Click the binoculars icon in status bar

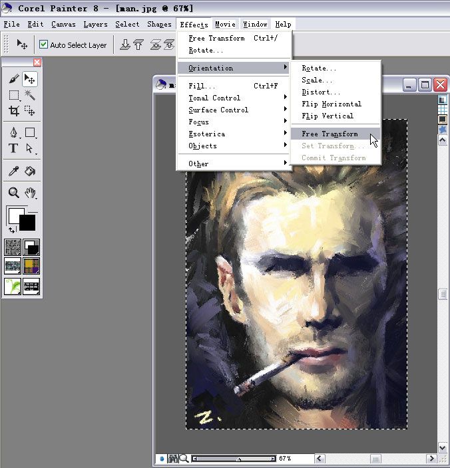click(x=172, y=458)
